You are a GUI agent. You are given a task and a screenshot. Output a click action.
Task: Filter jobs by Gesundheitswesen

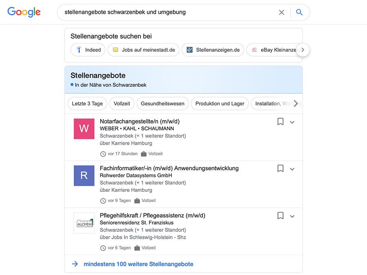coord(162,103)
